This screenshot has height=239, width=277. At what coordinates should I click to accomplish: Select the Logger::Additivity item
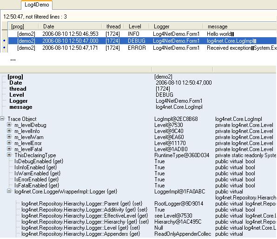(x=84, y=210)
